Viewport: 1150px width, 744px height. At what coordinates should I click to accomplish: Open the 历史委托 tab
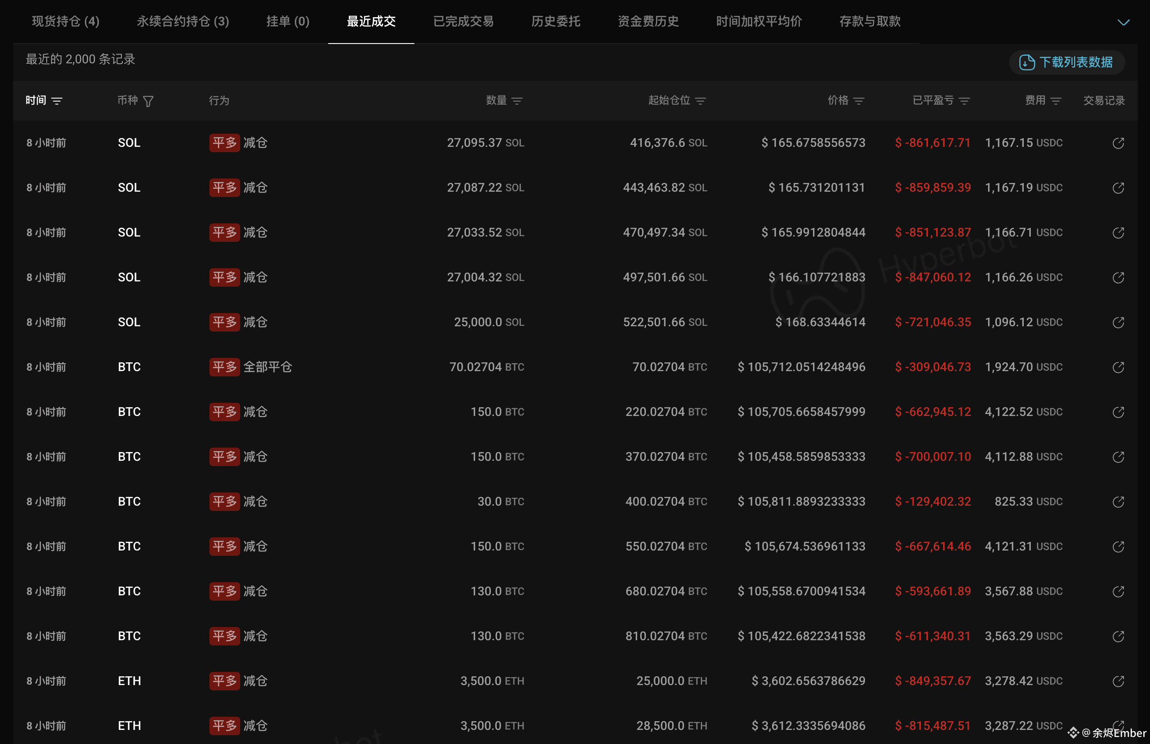[x=556, y=21]
